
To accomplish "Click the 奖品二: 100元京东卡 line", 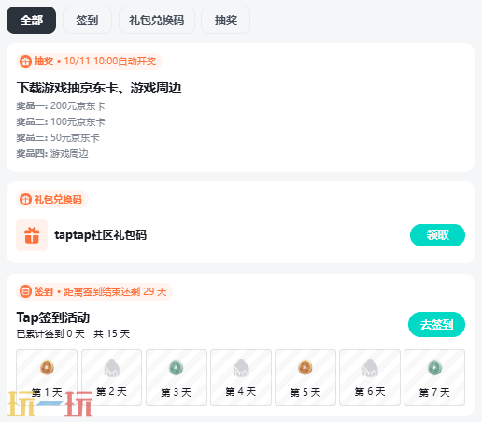I will coord(61,121).
